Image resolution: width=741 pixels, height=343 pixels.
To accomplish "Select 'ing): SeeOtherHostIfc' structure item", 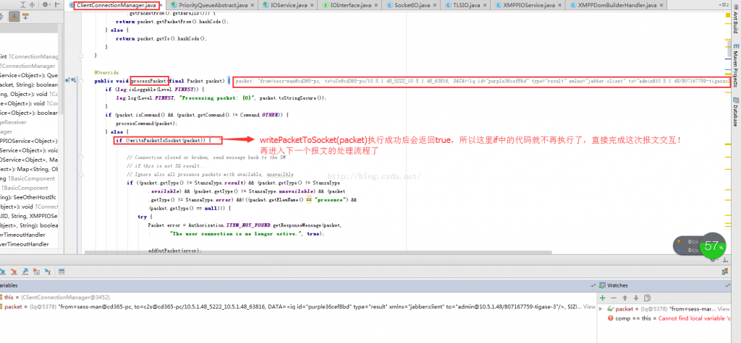I will point(27,197).
